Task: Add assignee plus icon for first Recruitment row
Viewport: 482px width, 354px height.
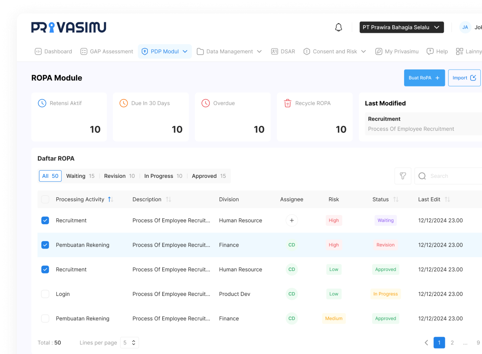Action: click(292, 220)
